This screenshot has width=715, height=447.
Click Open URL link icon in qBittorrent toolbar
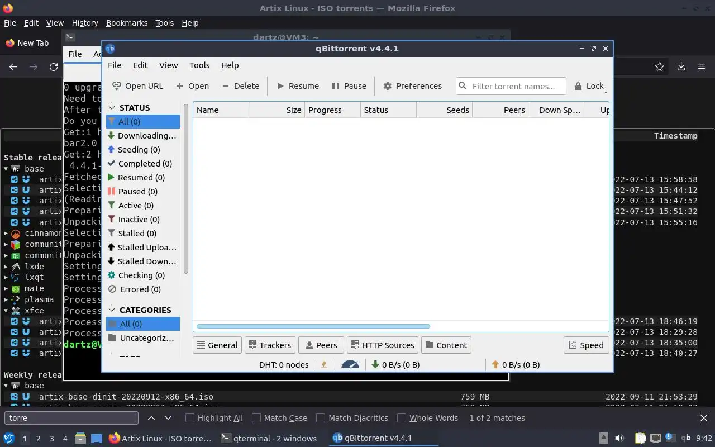tap(116, 86)
